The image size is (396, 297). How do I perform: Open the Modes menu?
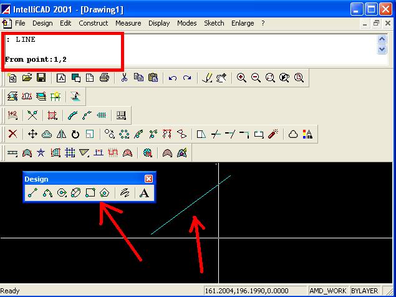pyautogui.click(x=186, y=23)
